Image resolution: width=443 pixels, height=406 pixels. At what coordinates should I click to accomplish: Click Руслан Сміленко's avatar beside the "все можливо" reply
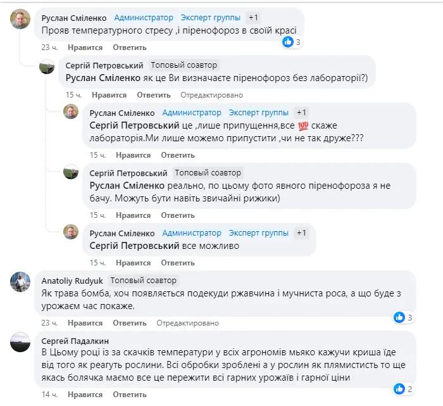click(71, 232)
